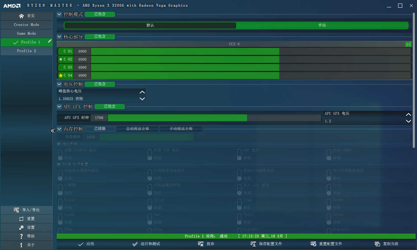Collapse 电压控制 section
The image size is (417, 250).
point(59,84)
